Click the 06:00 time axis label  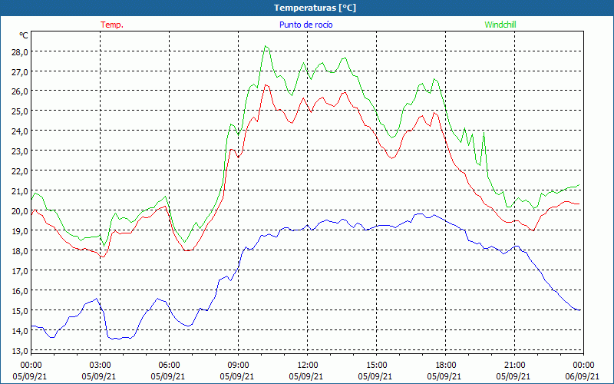click(x=169, y=366)
